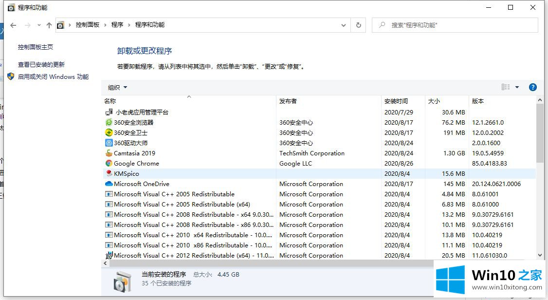Expand the address bar history dropdown
This screenshot has height=300, width=548.
(x=344, y=25)
